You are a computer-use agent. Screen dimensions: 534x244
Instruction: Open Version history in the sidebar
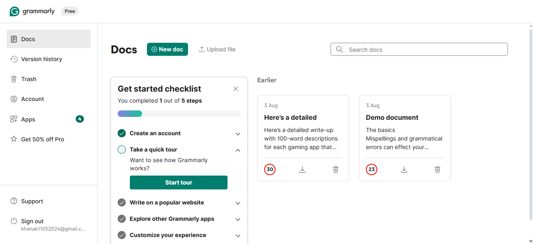pyautogui.click(x=48, y=59)
